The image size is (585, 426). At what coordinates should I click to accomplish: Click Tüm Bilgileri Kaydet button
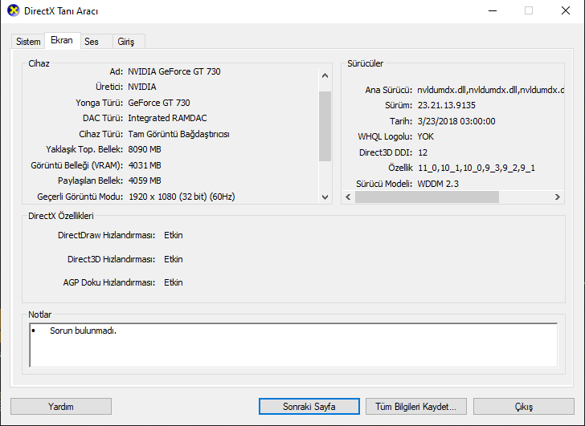pos(416,406)
